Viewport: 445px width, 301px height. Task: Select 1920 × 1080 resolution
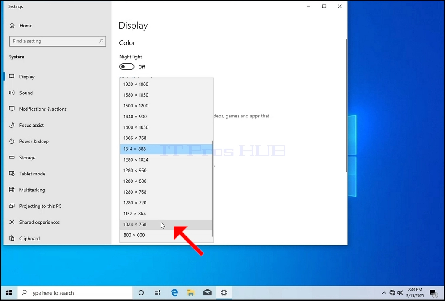166,84
